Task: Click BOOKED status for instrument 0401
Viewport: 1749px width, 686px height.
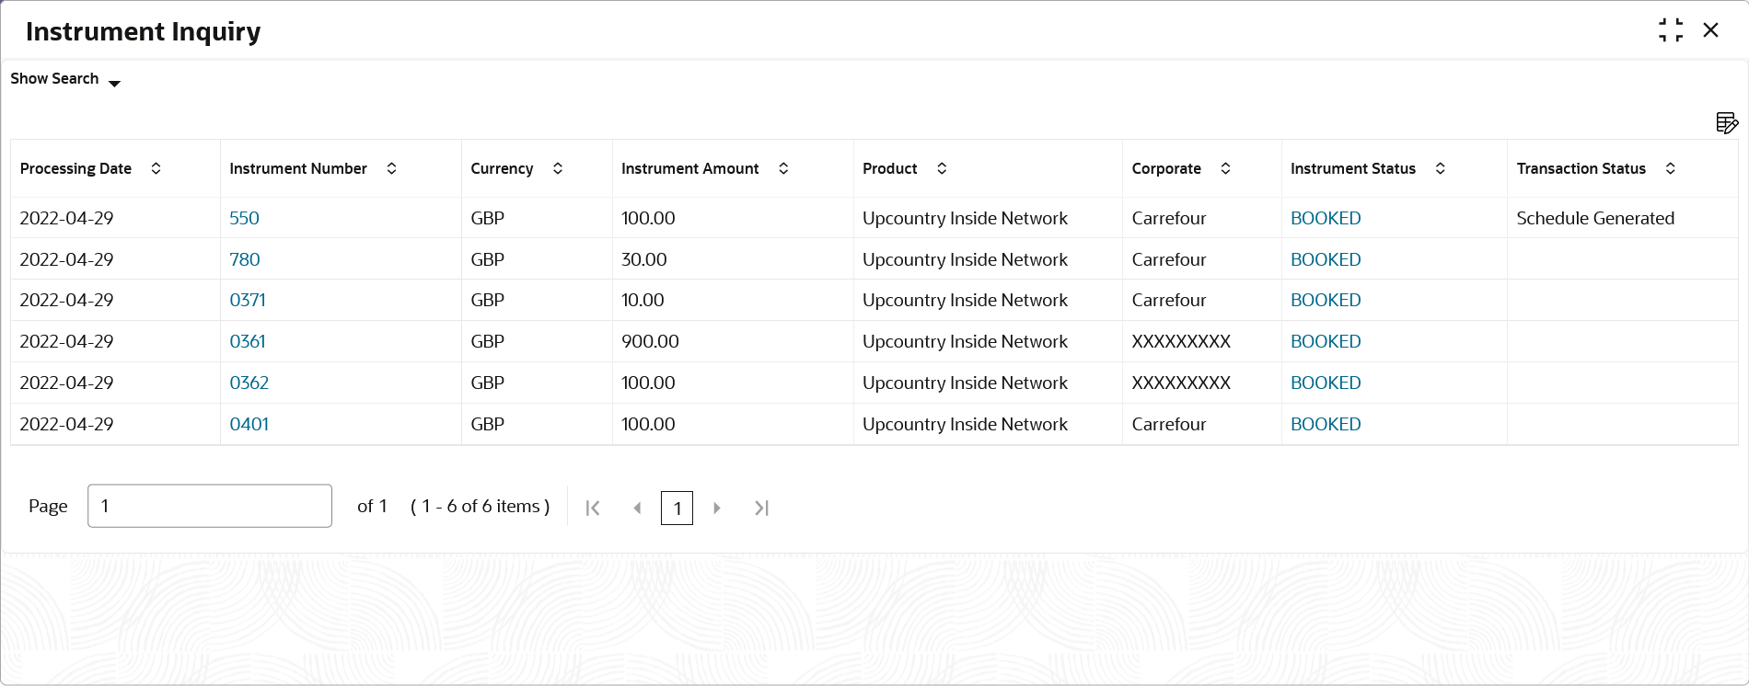Action: pos(1326,425)
